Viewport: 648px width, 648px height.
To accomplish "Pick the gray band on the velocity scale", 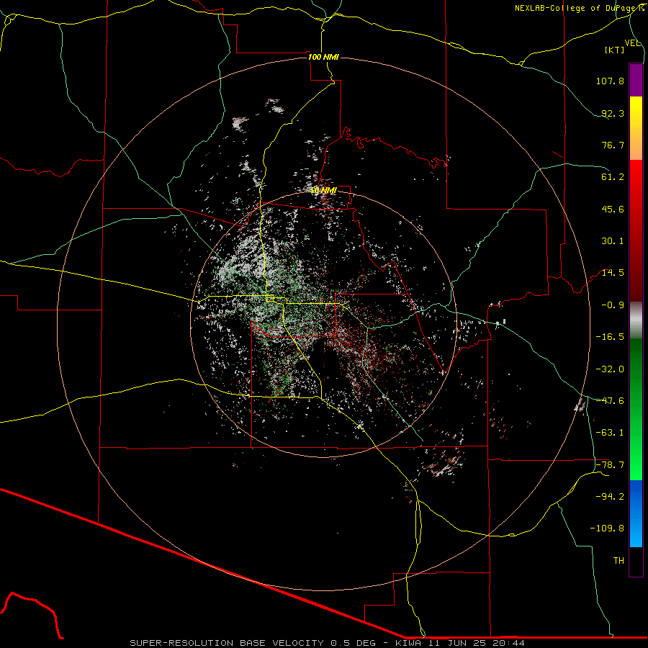I will [636, 320].
